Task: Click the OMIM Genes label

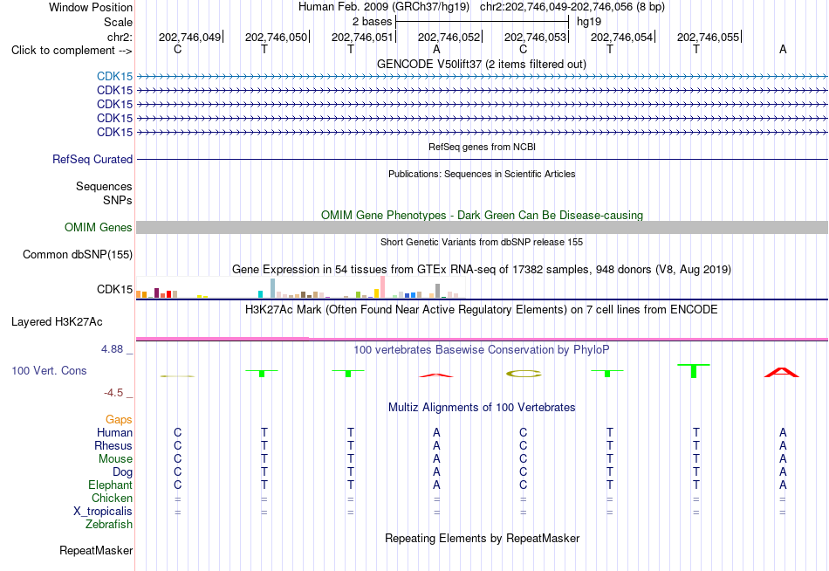Action: coord(99,228)
